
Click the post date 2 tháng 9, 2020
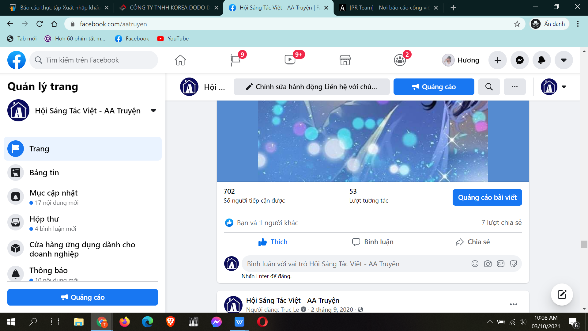(332, 310)
